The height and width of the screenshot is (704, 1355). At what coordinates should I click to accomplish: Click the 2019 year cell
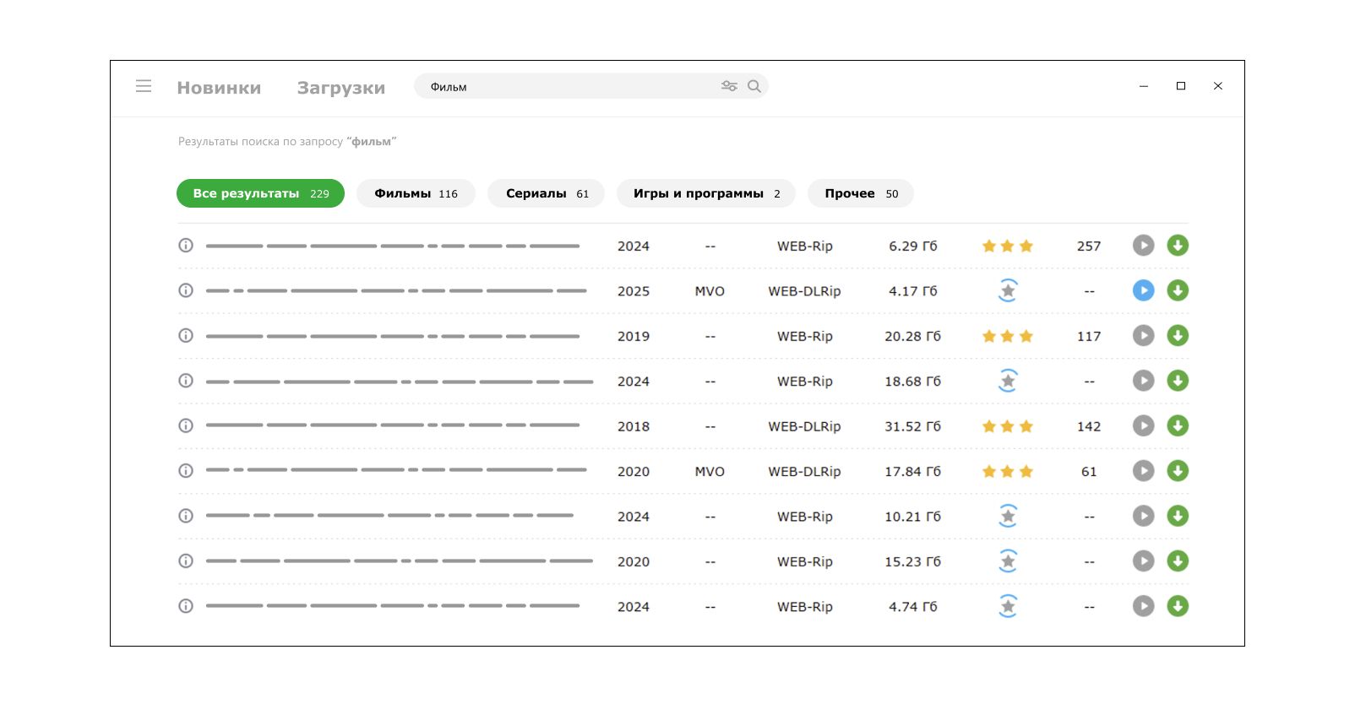click(634, 336)
